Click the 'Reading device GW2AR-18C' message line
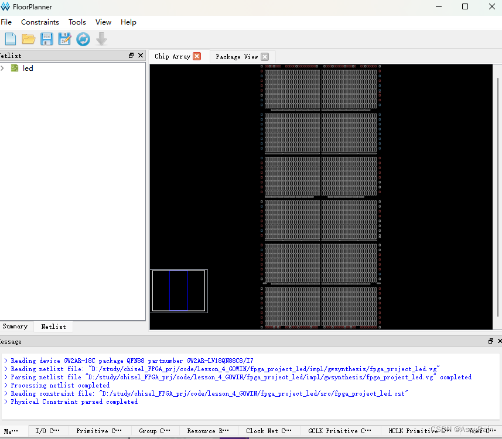 tap(132, 361)
